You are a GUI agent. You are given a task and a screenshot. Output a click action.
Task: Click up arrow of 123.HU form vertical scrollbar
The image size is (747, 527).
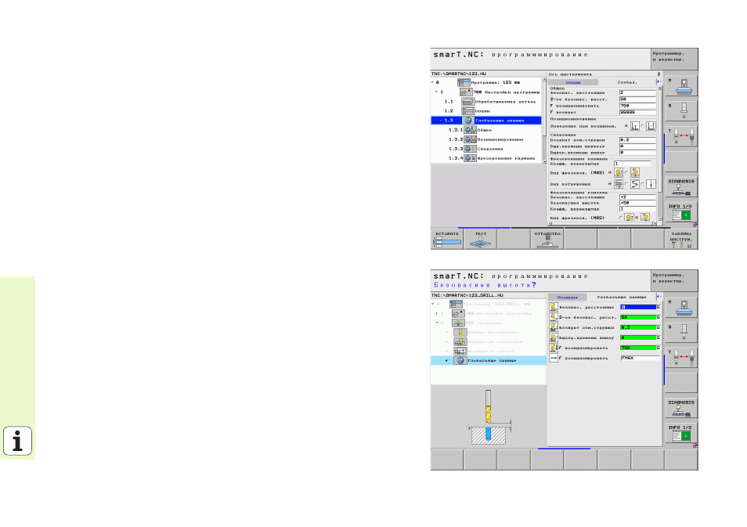[x=659, y=88]
